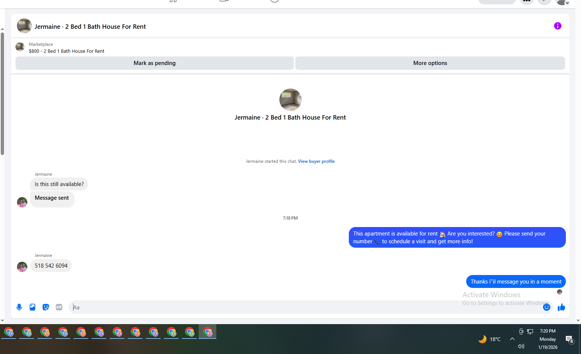Click Jermaine's avatar beside phone number message
The width and height of the screenshot is (581, 354).
(x=22, y=267)
